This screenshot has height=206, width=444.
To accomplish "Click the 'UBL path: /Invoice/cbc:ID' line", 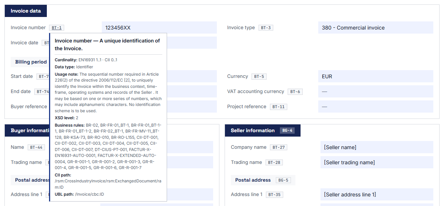I will coord(79,194).
